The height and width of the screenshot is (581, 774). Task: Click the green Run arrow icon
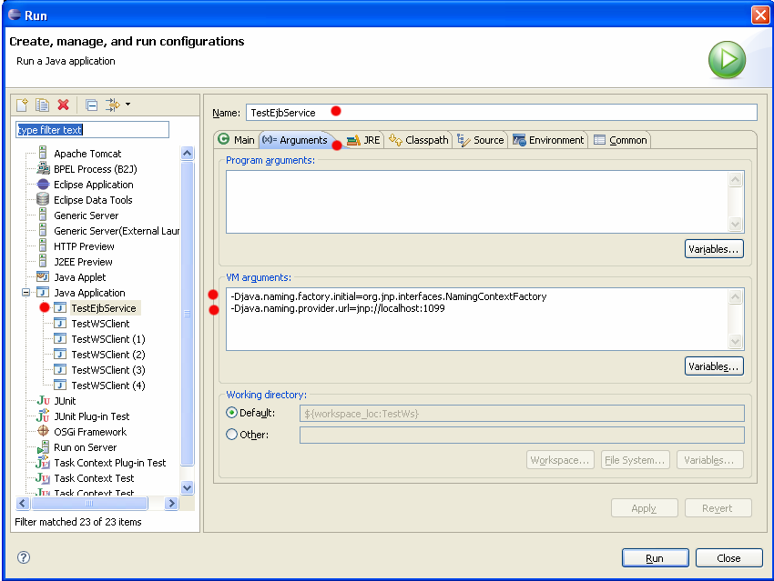(x=727, y=60)
